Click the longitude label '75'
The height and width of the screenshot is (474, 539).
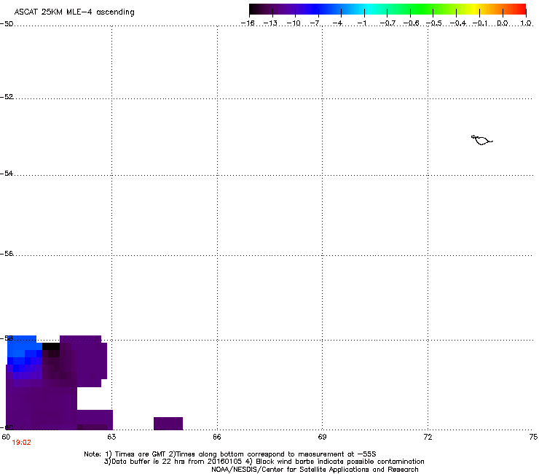533,437
